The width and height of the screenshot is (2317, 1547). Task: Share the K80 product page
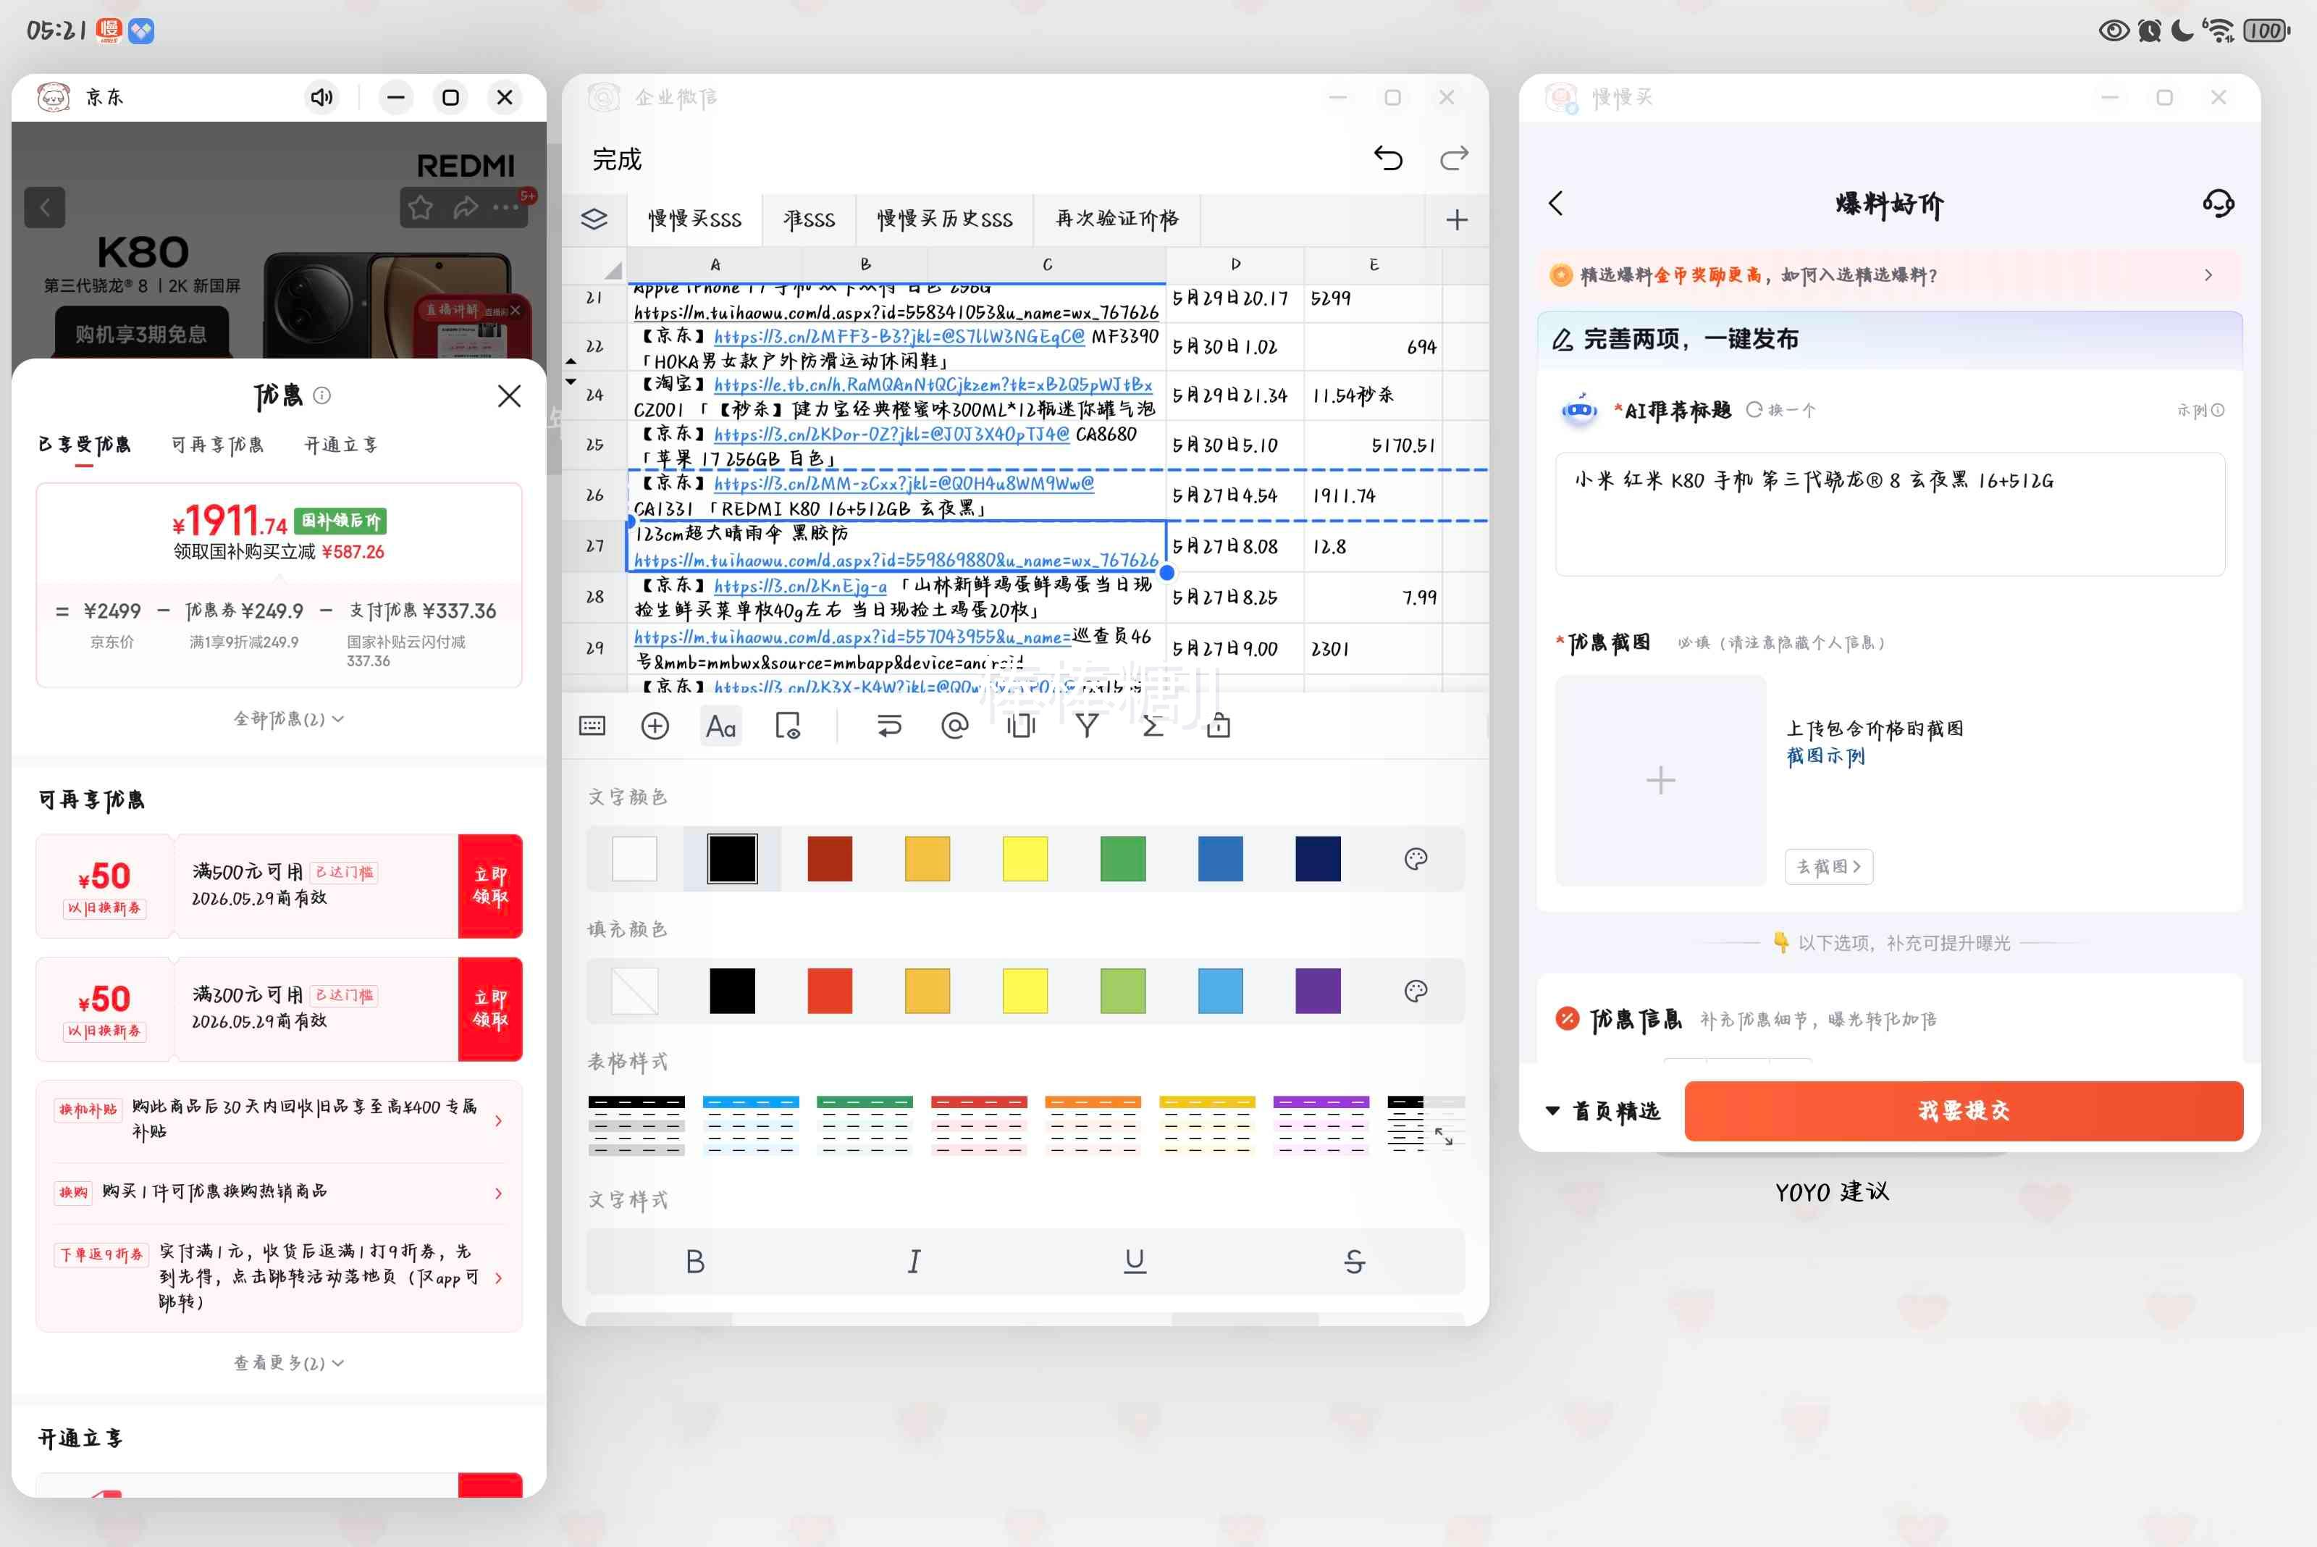[x=466, y=207]
